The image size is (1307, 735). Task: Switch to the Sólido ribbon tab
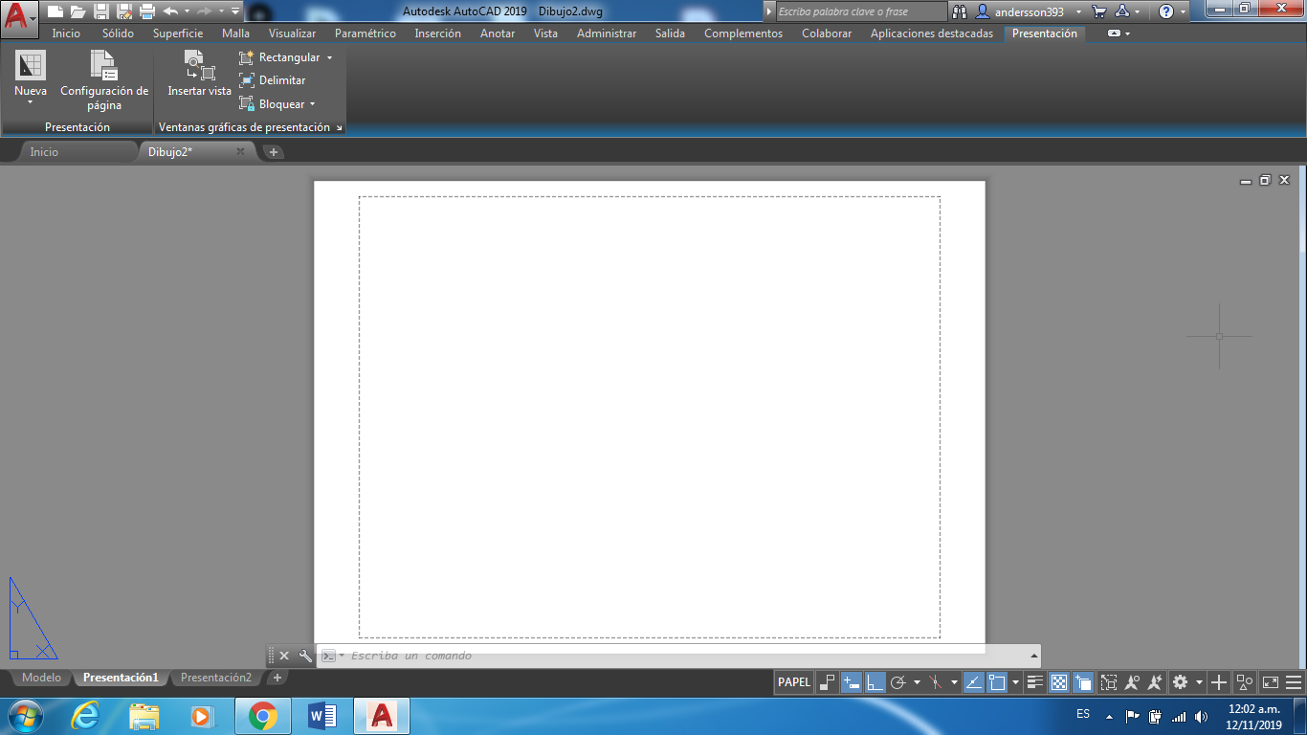(x=118, y=33)
